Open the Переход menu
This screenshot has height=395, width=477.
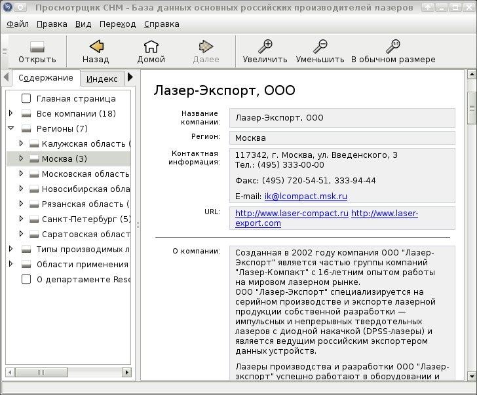pos(118,24)
